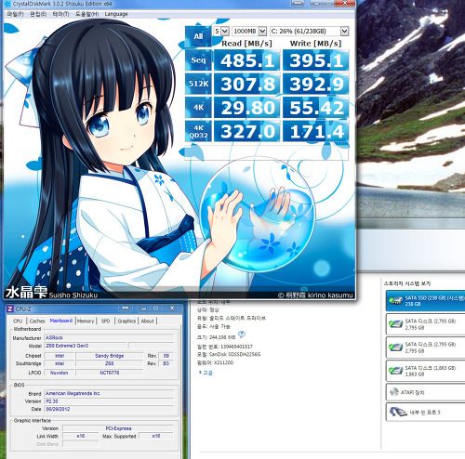
Task: Switch to the Memory tab in CPU-Z
Action: [86, 321]
